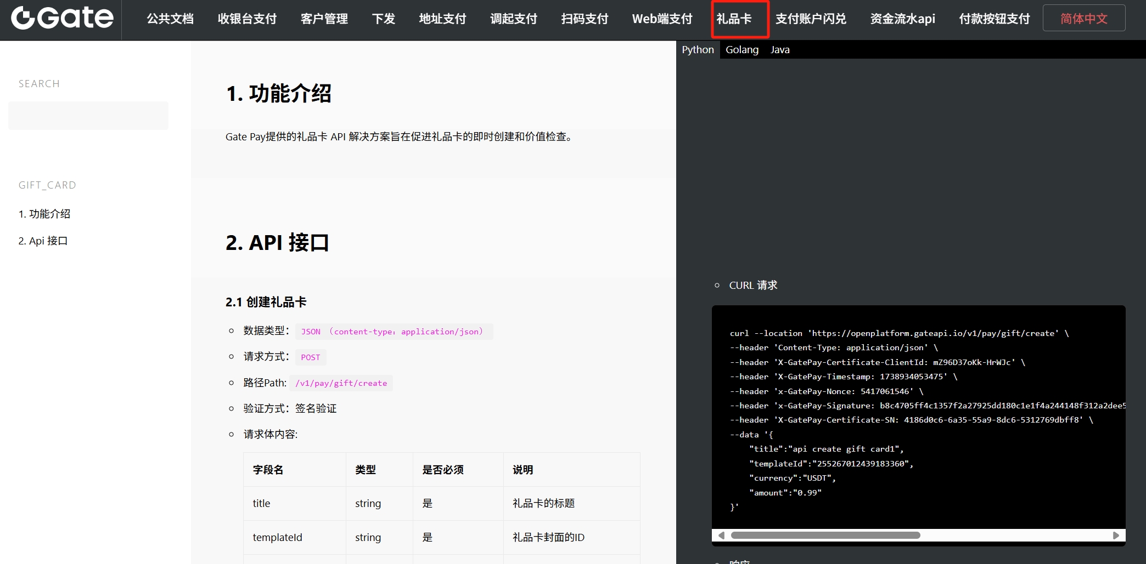Screen dimensions: 1146x564
Task: Switch to the Java code tab
Action: click(x=779, y=50)
